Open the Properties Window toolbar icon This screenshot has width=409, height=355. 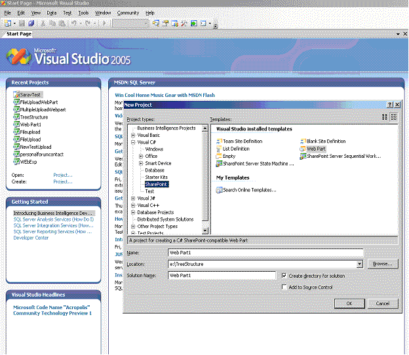tap(165, 24)
